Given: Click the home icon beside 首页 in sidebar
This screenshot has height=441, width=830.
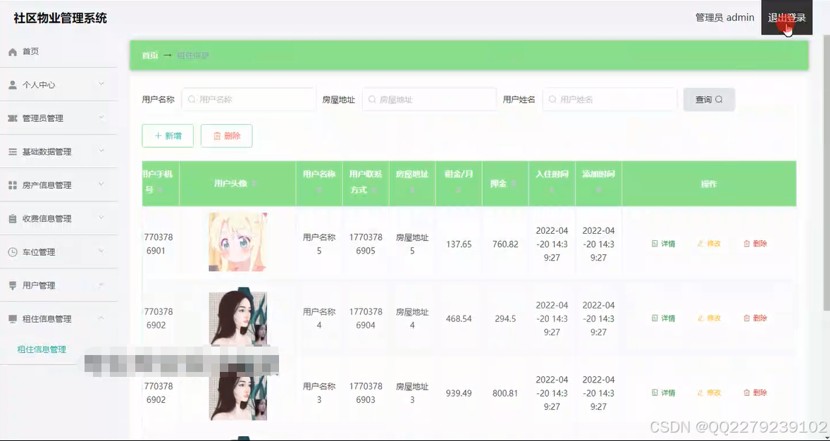Looking at the screenshot, I should [x=14, y=51].
